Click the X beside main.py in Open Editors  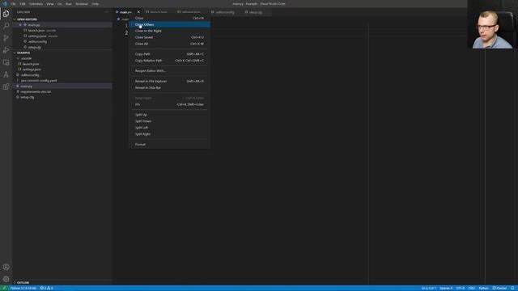20,25
